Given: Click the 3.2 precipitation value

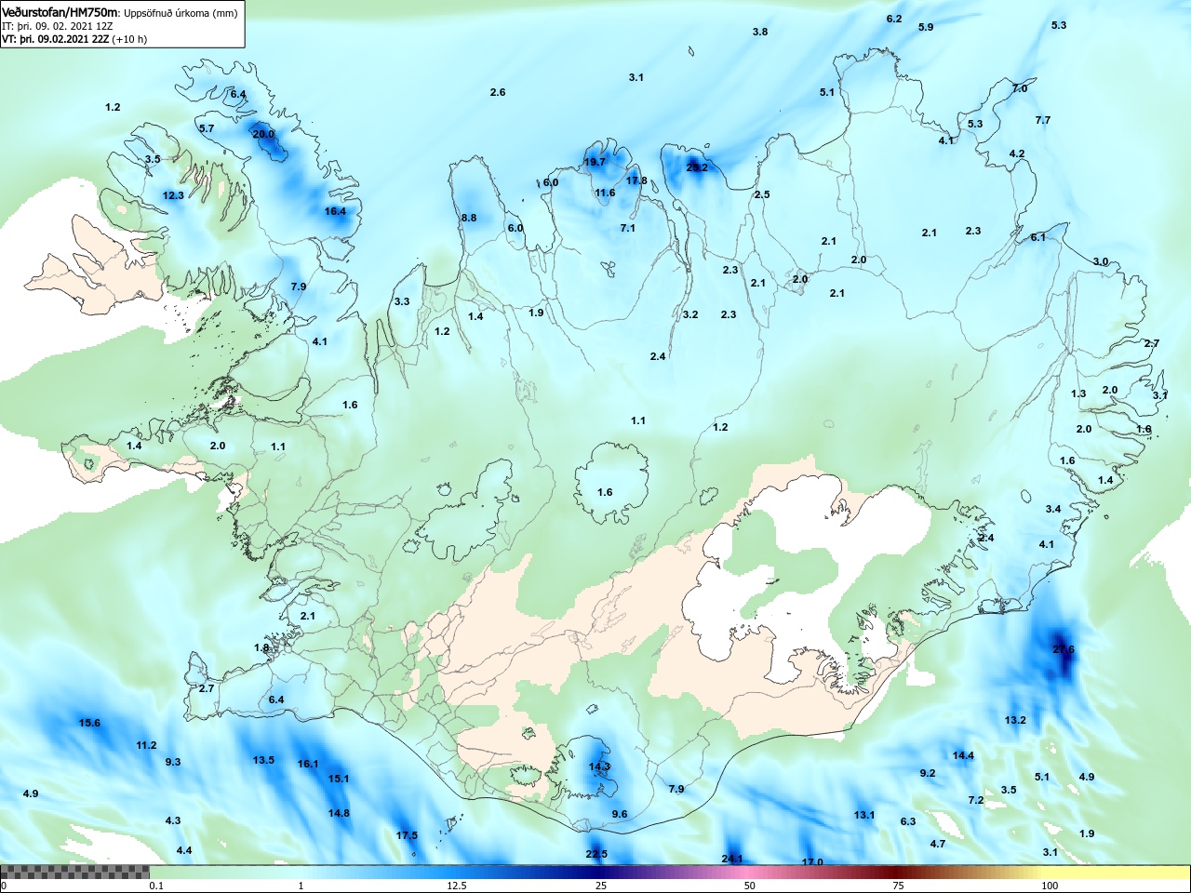Looking at the screenshot, I should click(690, 314).
